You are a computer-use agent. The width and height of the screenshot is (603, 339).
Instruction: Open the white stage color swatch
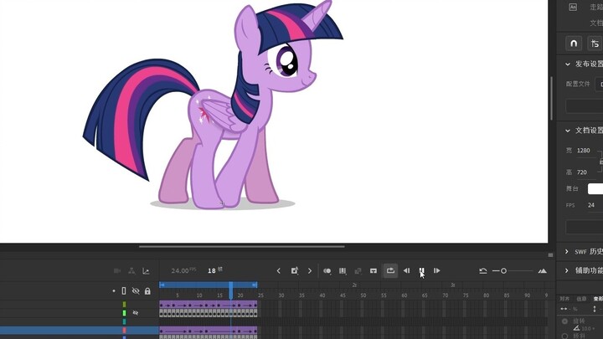[x=595, y=188]
